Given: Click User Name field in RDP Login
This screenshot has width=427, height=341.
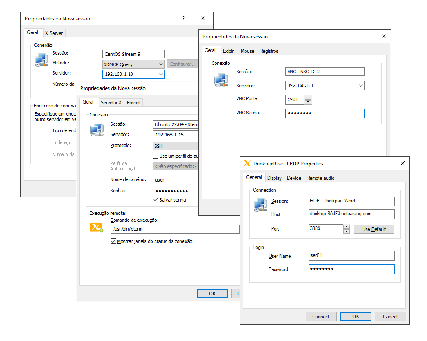Looking at the screenshot, I should coord(351,256).
